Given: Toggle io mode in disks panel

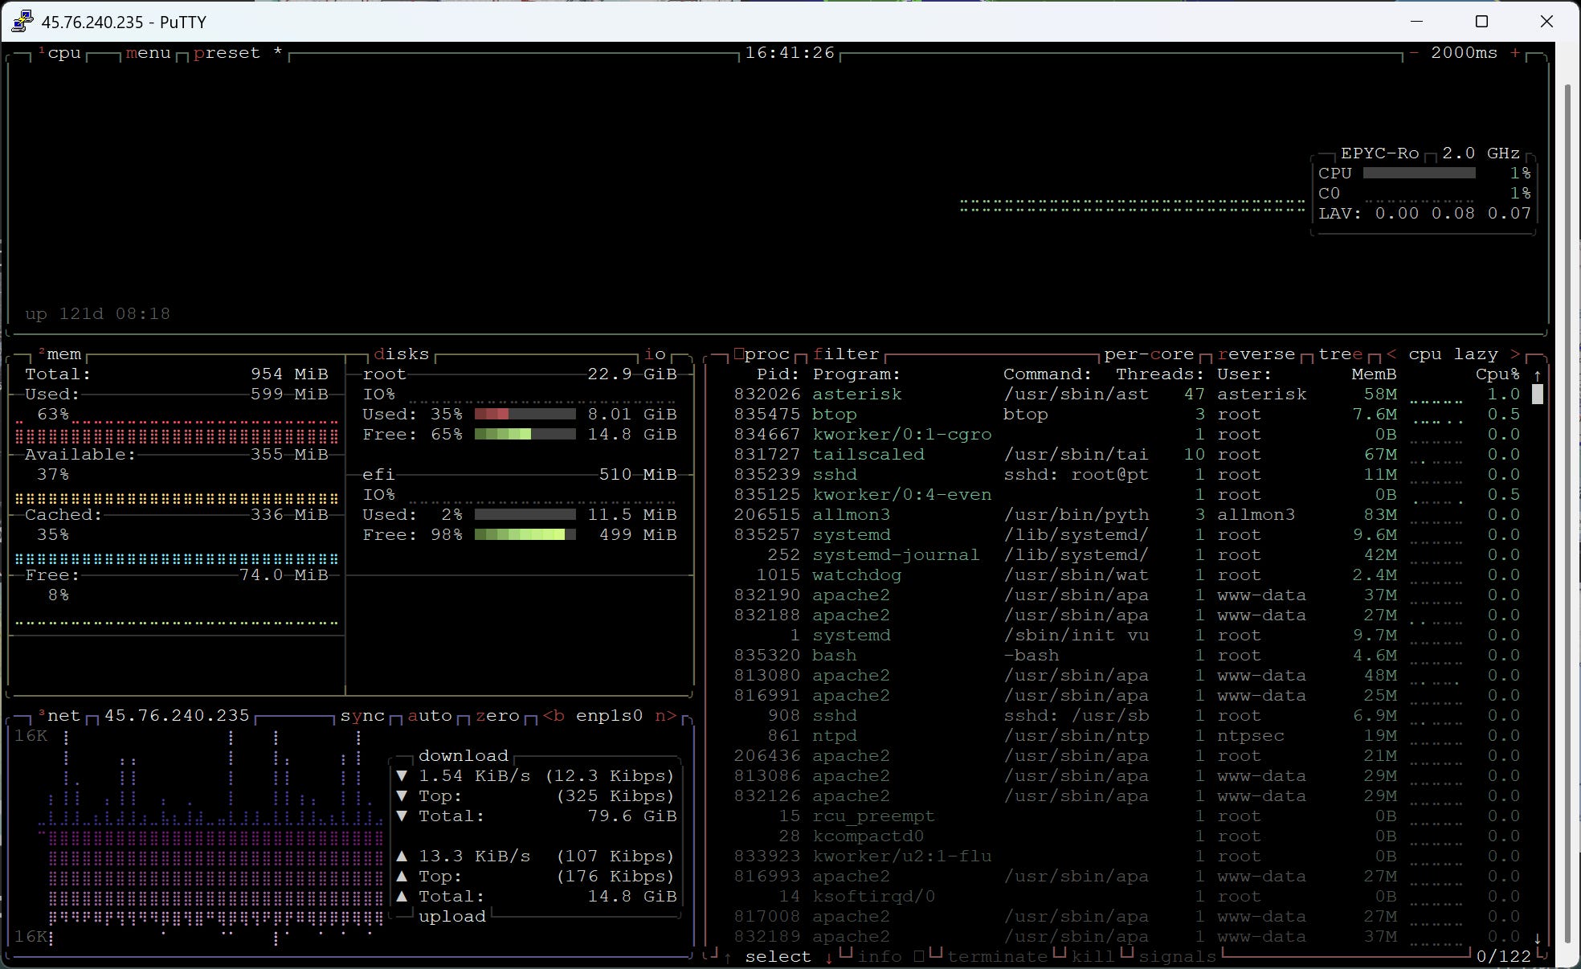Looking at the screenshot, I should 655,354.
